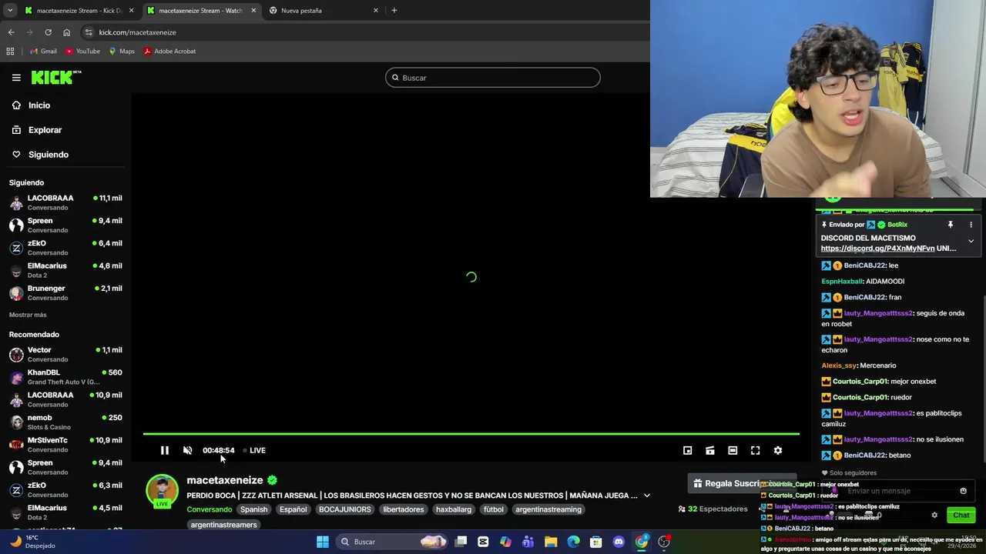The height and width of the screenshot is (554, 986).
Task: Select the Spanish tag
Action: (x=253, y=509)
